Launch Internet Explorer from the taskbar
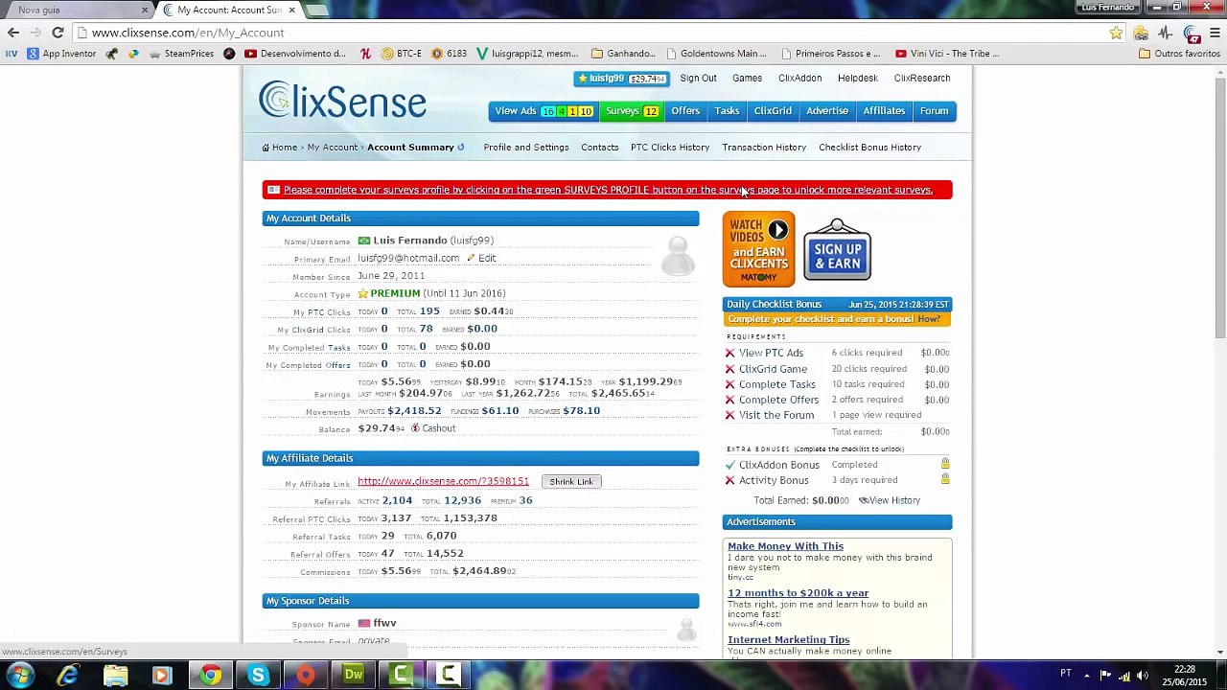1227x690 pixels. click(68, 676)
